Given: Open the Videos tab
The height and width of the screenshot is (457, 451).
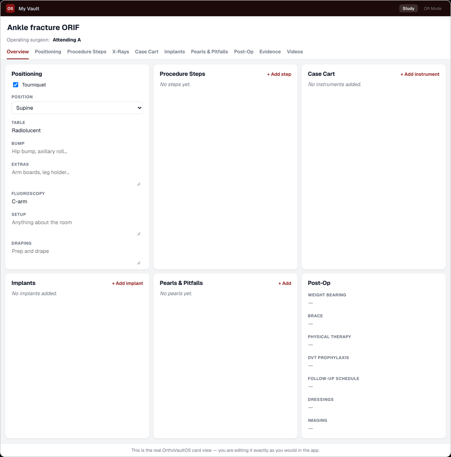Looking at the screenshot, I should [295, 52].
